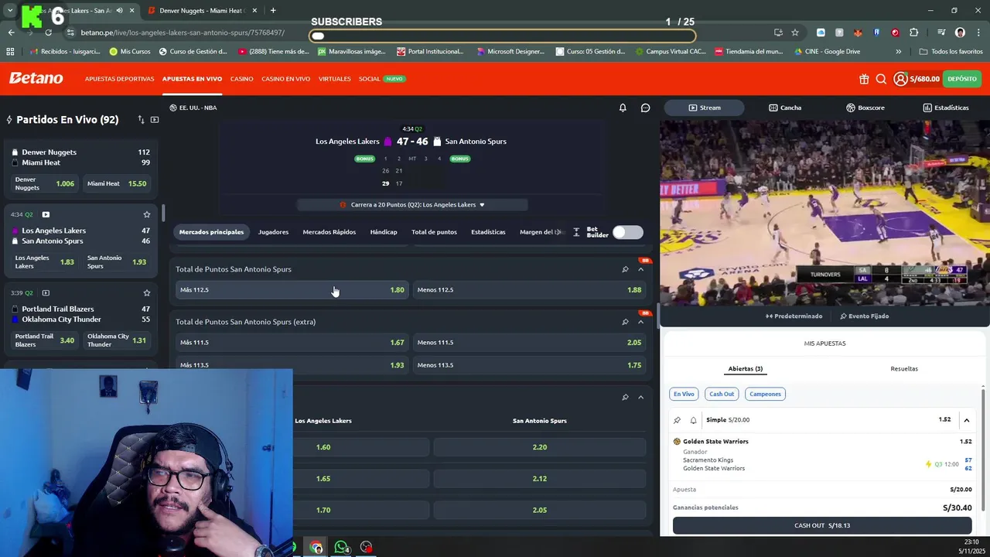Switch to the Mercados Rápidos tab
Image resolution: width=990 pixels, height=557 pixels.
329,232
